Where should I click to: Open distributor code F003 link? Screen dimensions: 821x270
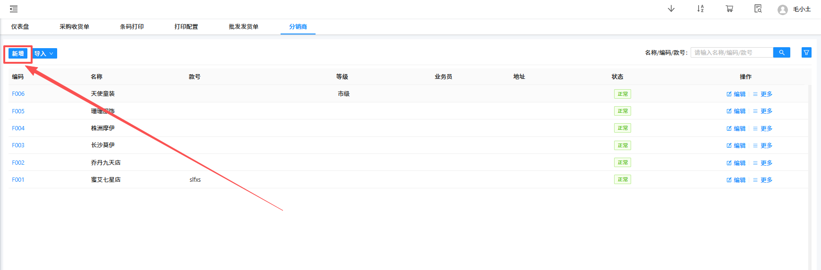pyautogui.click(x=18, y=145)
